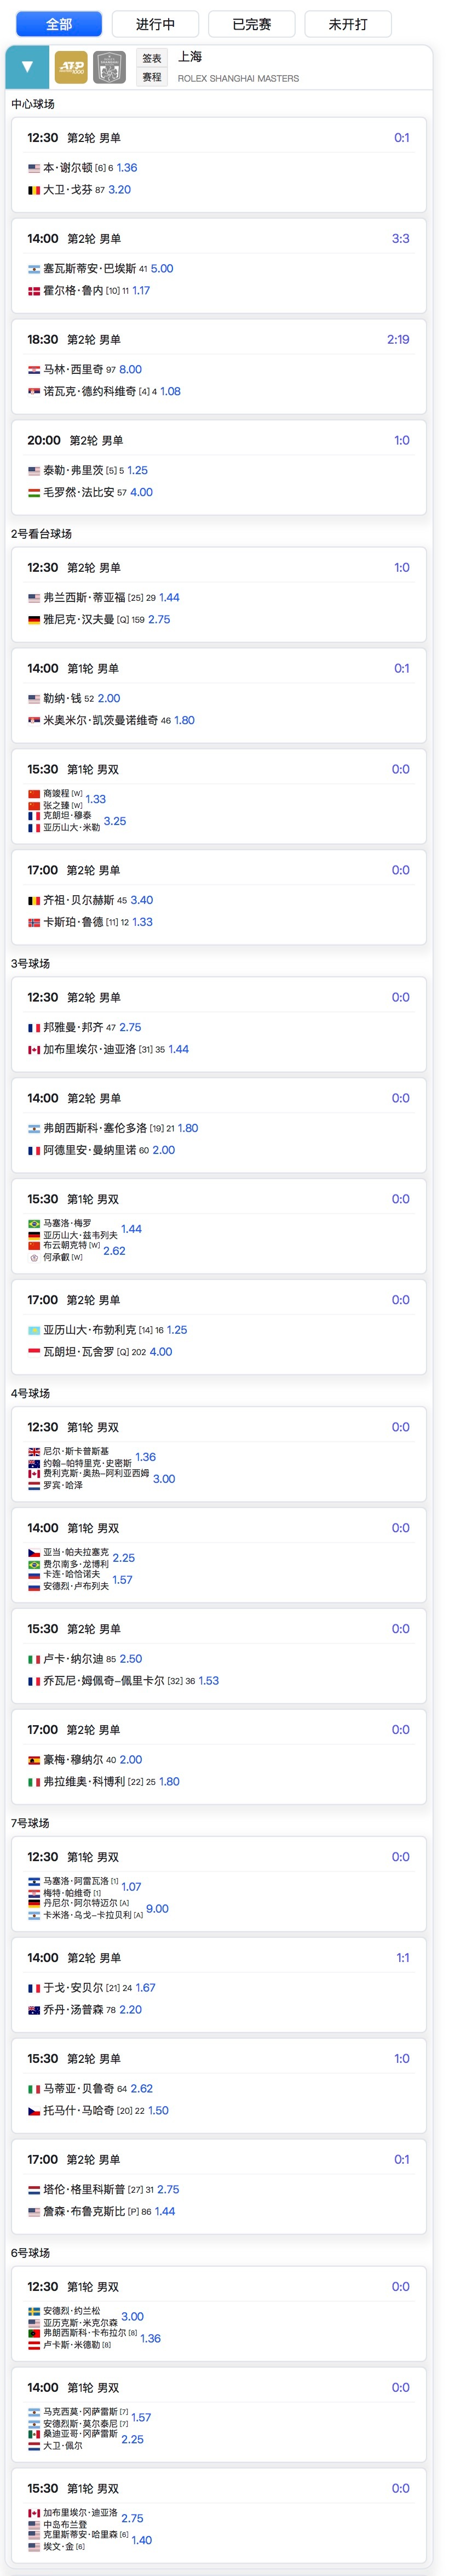Switch to the 未开打 upcoming tab
The image size is (449, 2576).
pos(348,24)
